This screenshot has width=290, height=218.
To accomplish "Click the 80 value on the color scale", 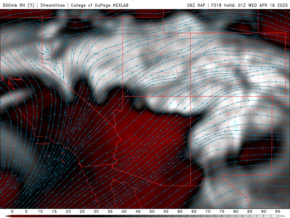I will click(x=236, y=211).
